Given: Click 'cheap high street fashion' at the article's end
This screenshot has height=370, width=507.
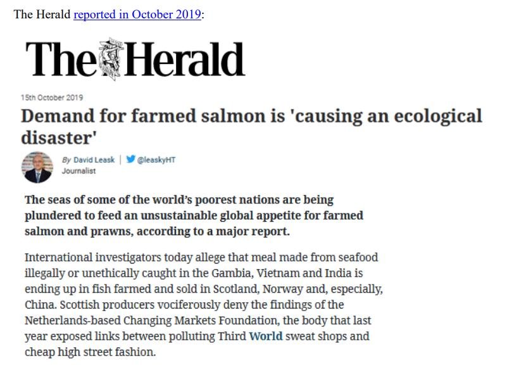Looking at the screenshot, I should tap(89, 352).
